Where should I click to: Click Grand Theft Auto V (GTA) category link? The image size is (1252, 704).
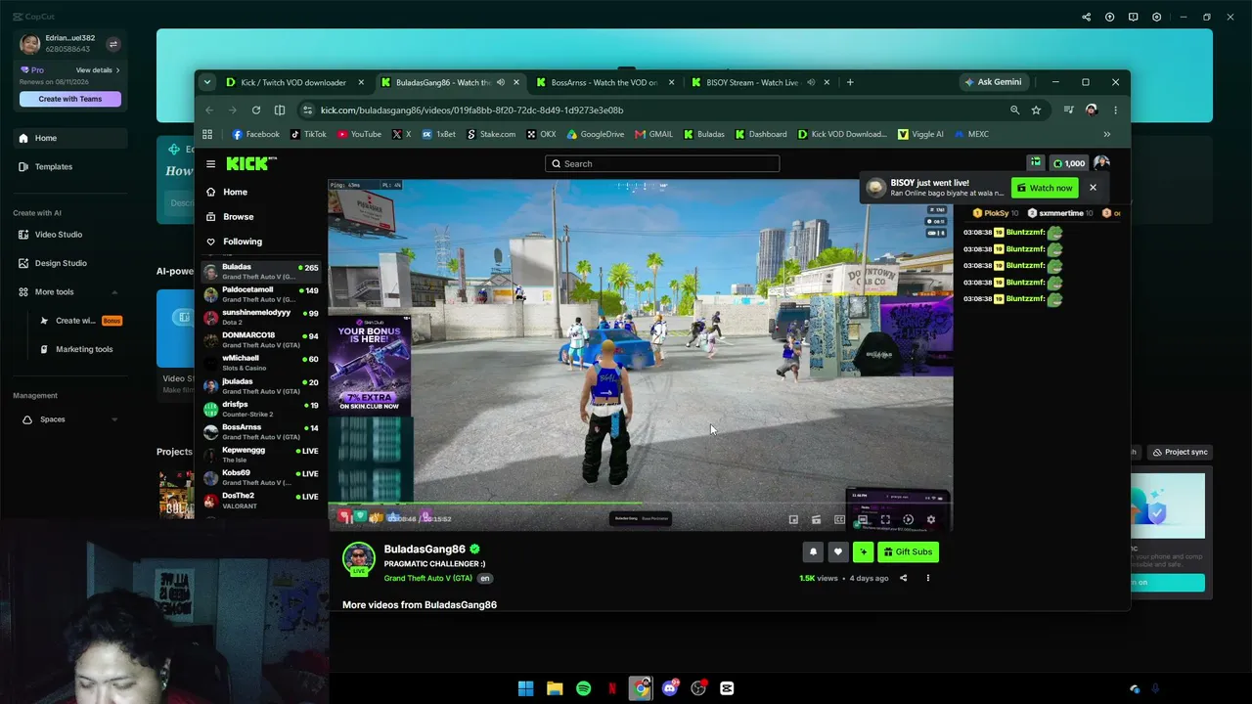pyautogui.click(x=428, y=579)
